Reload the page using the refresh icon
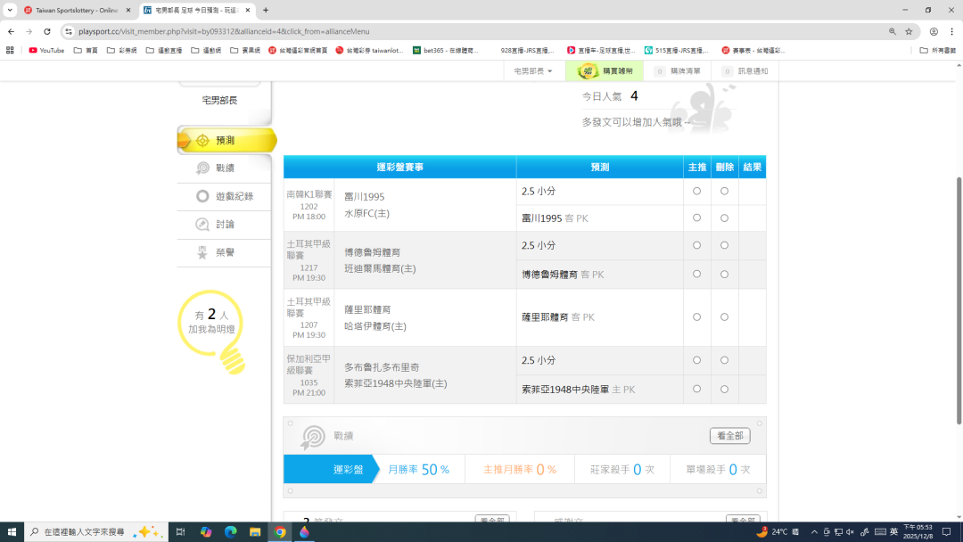 click(x=47, y=31)
